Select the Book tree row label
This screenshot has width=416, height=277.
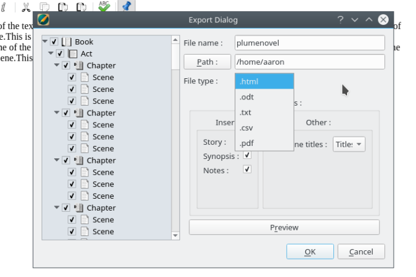click(84, 42)
